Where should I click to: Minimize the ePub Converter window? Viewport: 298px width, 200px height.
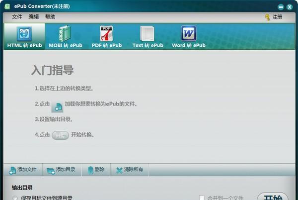281,7
